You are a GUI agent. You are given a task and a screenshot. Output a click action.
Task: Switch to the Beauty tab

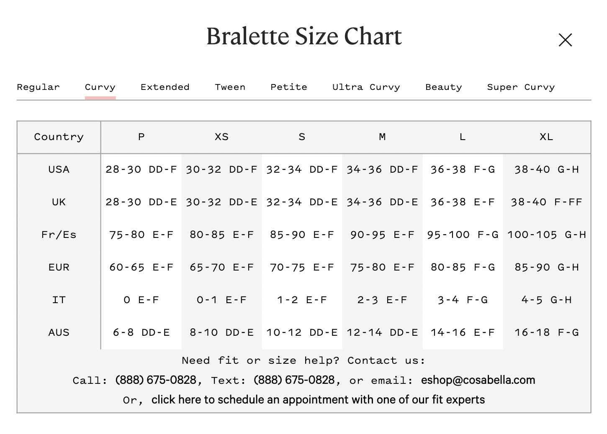point(443,87)
